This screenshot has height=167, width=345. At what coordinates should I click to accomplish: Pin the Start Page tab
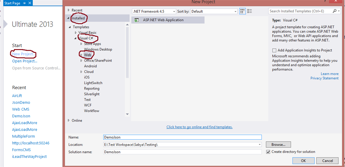coord(24,3)
